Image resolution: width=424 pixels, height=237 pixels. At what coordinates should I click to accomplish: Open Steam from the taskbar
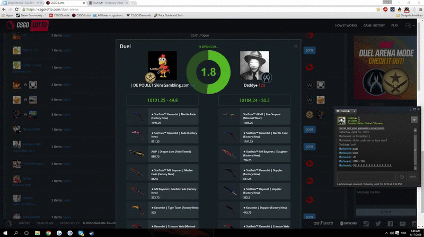[x=92, y=233]
